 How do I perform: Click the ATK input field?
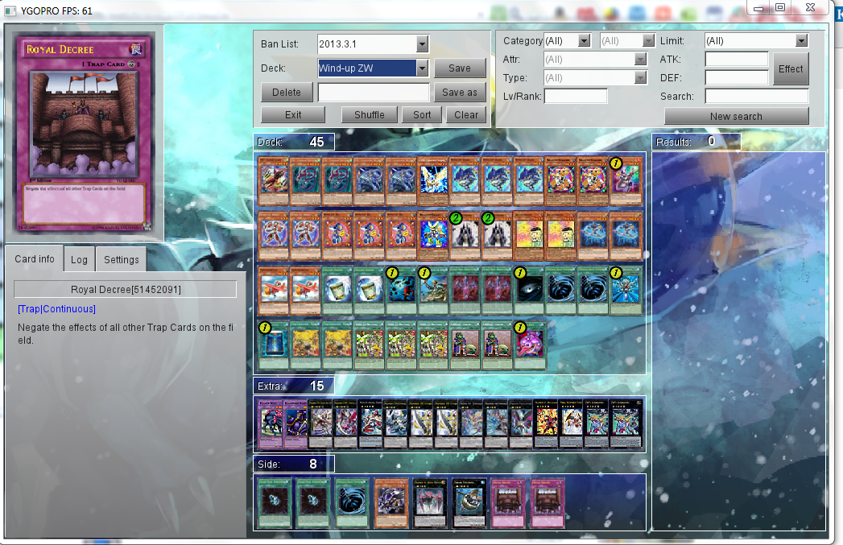point(737,59)
